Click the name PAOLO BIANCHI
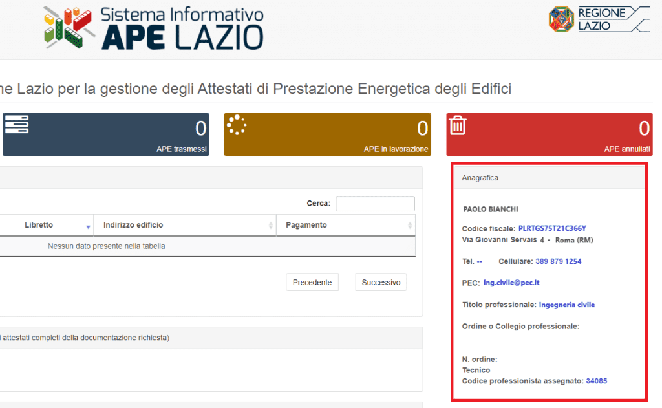The image size is (662, 408). 491,209
